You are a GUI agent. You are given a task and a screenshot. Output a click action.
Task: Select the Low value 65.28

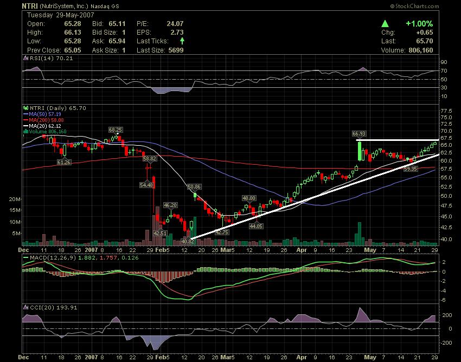(73, 41)
